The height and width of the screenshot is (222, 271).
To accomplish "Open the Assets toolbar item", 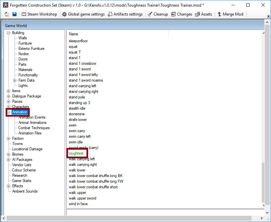I will click(x=204, y=14).
